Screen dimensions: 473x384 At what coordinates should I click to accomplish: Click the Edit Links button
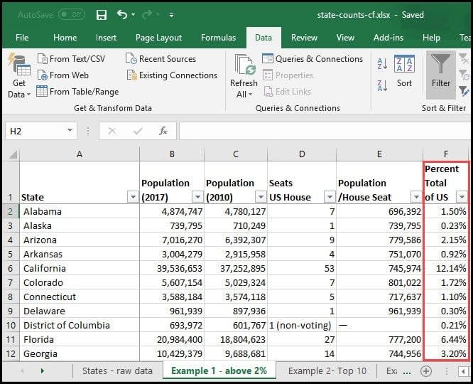tap(288, 91)
